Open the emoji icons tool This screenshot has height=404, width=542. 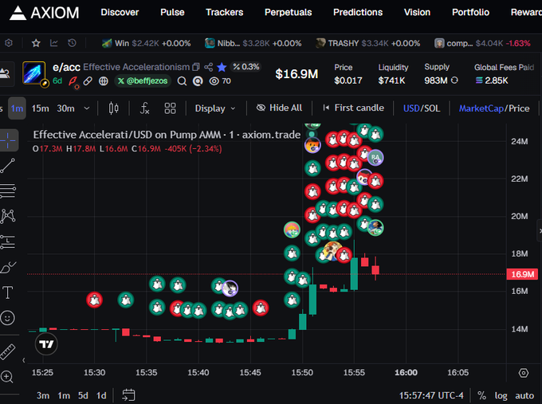click(x=8, y=318)
